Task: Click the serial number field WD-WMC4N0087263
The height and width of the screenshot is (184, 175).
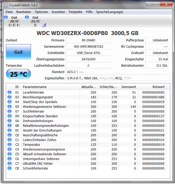Action: coord(89,47)
